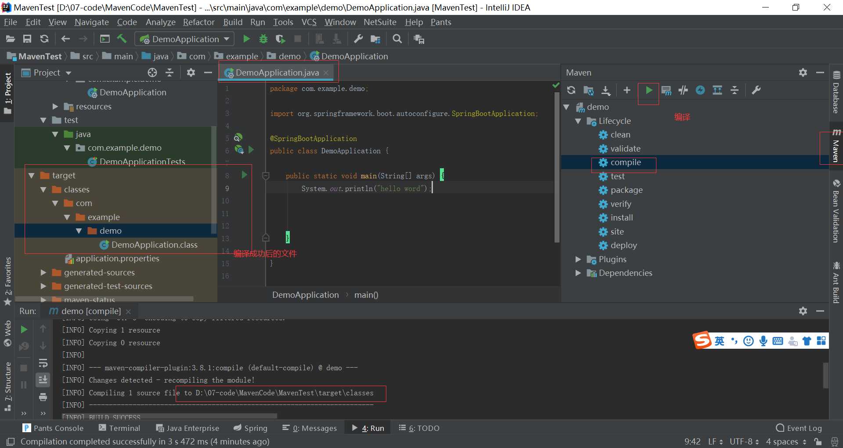
Task: Toggle soft-wrap in Run console
Action: tap(43, 363)
